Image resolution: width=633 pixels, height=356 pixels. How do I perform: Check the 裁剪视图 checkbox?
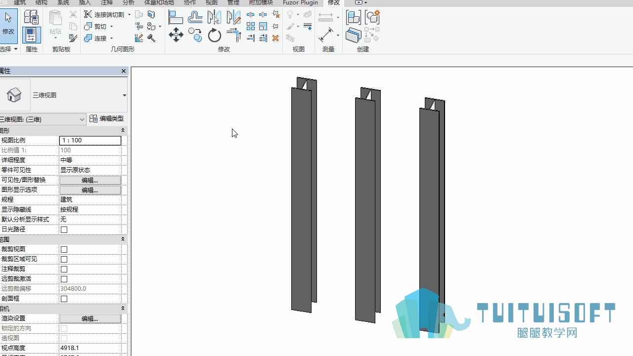(x=64, y=249)
